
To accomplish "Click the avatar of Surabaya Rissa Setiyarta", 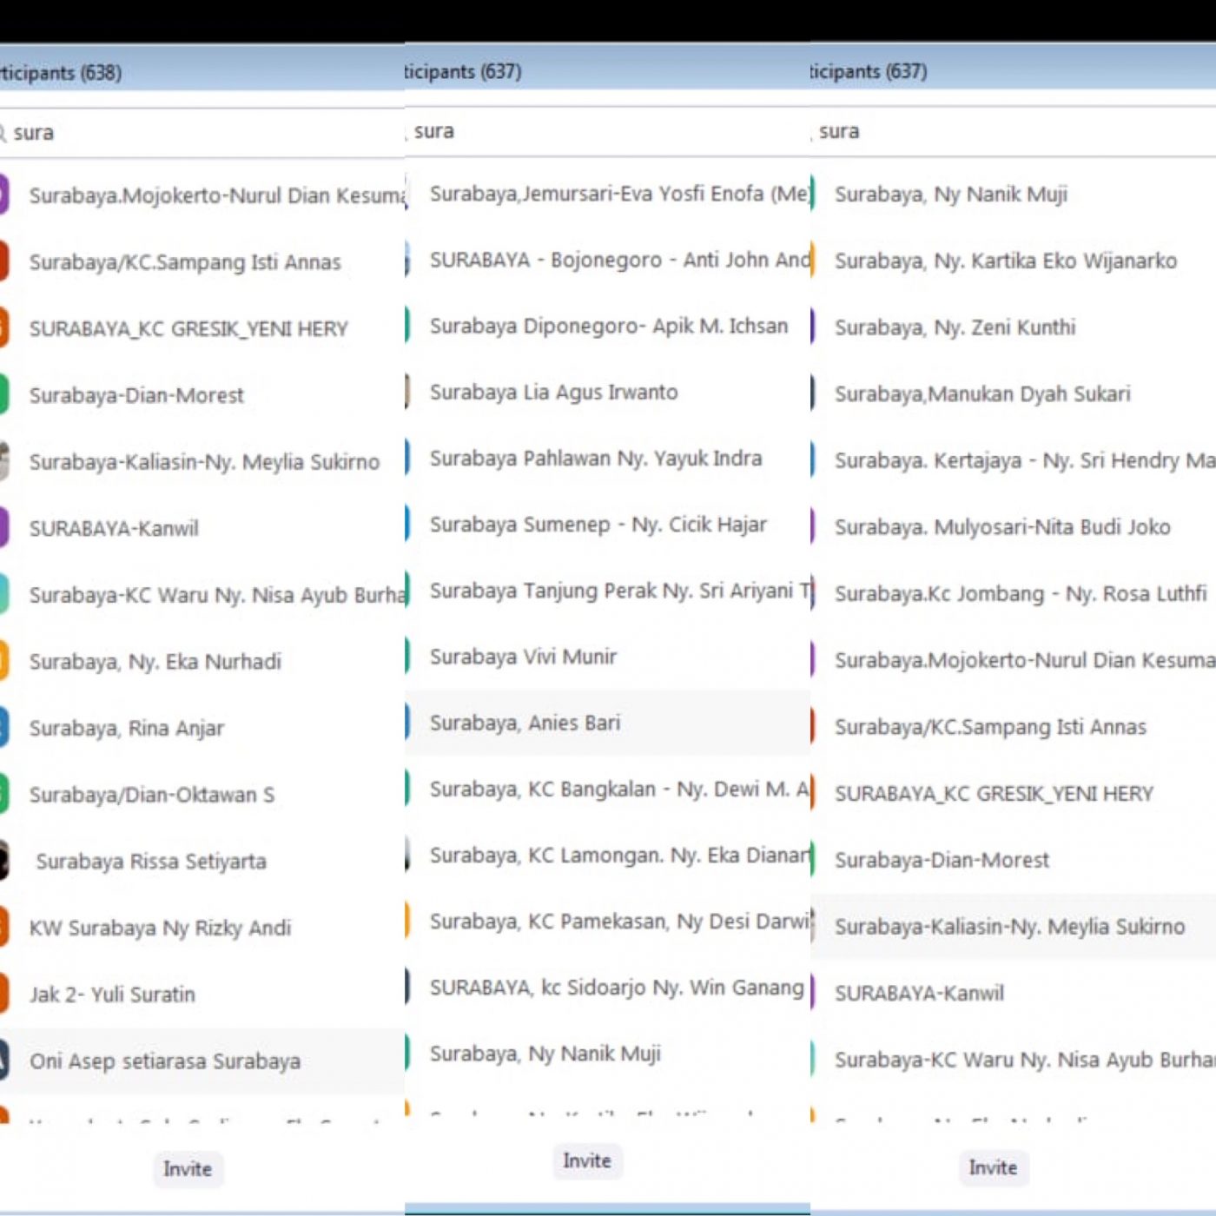I will pos(4,861).
